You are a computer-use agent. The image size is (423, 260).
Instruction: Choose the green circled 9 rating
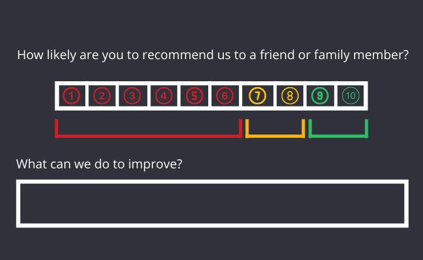tap(320, 96)
